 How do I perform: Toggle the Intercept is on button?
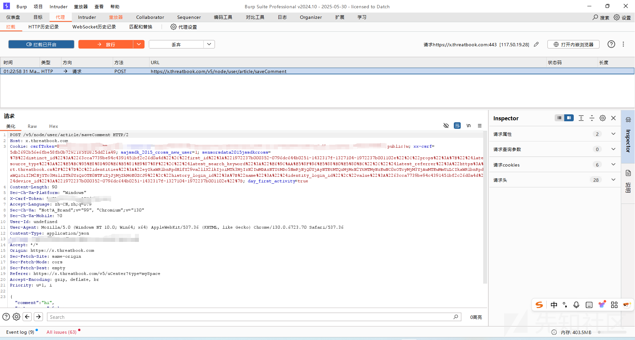point(41,44)
